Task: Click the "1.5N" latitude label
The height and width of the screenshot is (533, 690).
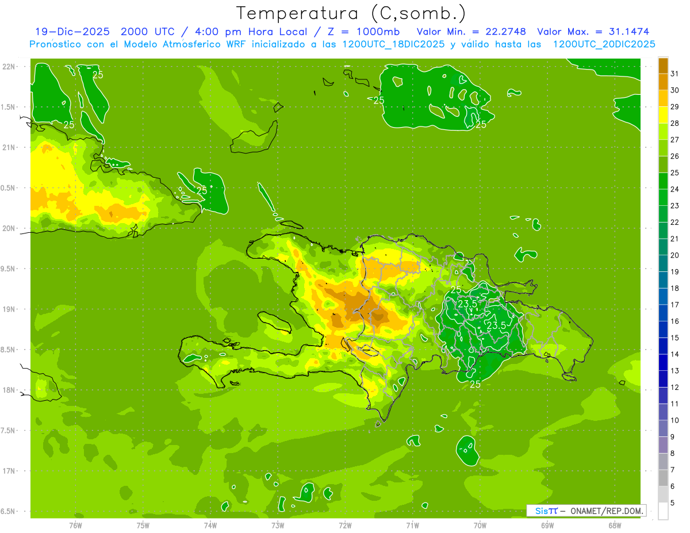Action: 8,107
